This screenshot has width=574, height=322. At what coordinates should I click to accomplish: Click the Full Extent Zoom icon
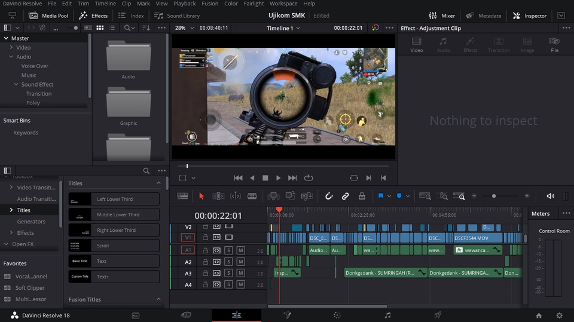425,196
